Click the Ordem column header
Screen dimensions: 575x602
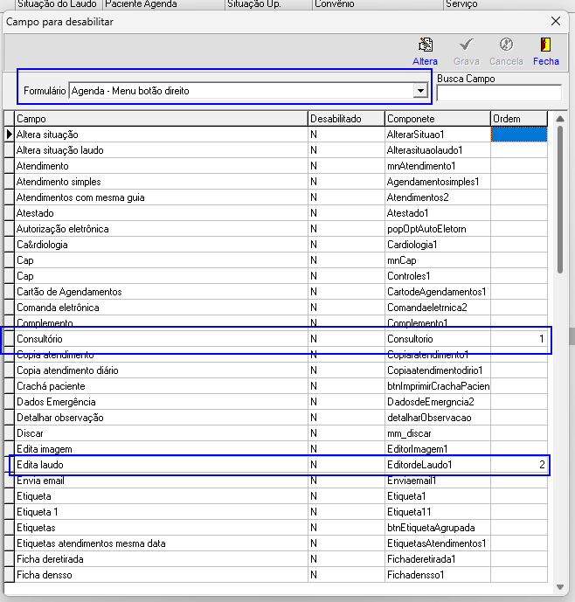pyautogui.click(x=519, y=119)
